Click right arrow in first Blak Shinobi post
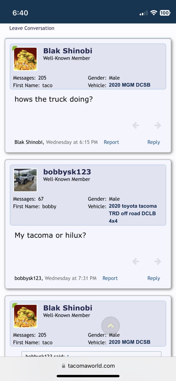 (x=158, y=126)
